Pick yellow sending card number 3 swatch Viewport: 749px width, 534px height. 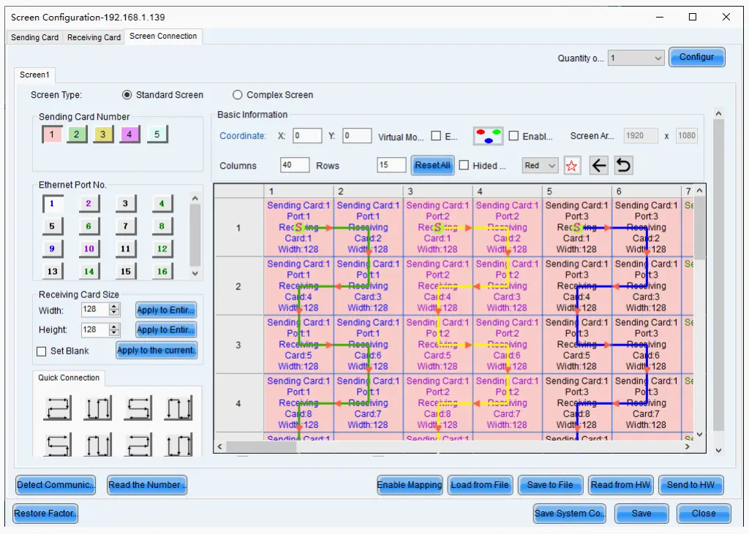coord(103,135)
